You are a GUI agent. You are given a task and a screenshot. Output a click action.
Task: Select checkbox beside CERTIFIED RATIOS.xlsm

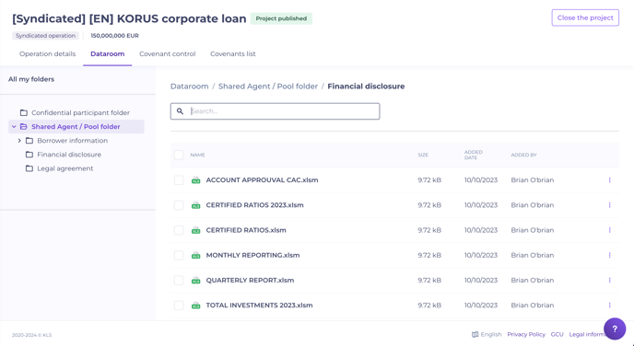point(179,230)
